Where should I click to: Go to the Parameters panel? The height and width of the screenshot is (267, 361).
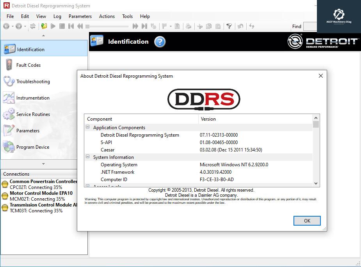[x=28, y=131]
